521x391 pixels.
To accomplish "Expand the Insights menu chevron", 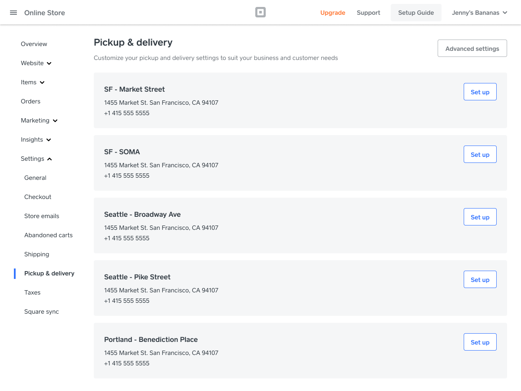I will (49, 140).
